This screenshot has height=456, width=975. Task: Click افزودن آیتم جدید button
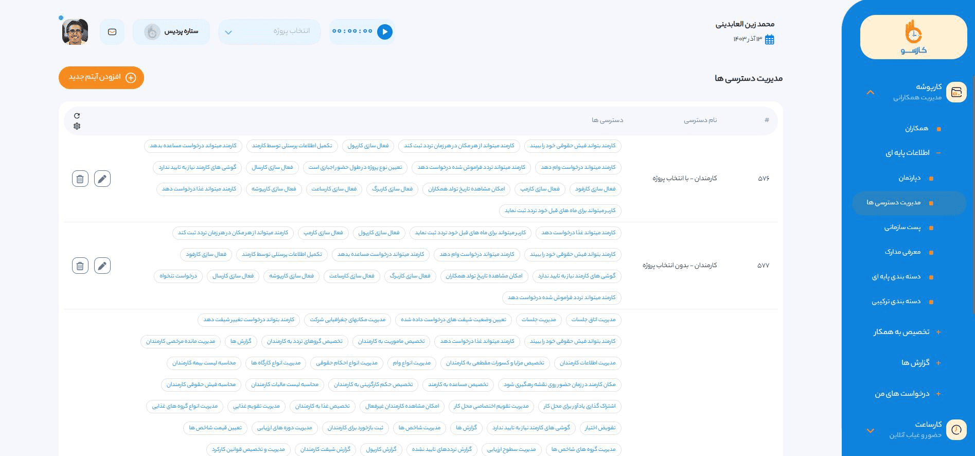(101, 78)
